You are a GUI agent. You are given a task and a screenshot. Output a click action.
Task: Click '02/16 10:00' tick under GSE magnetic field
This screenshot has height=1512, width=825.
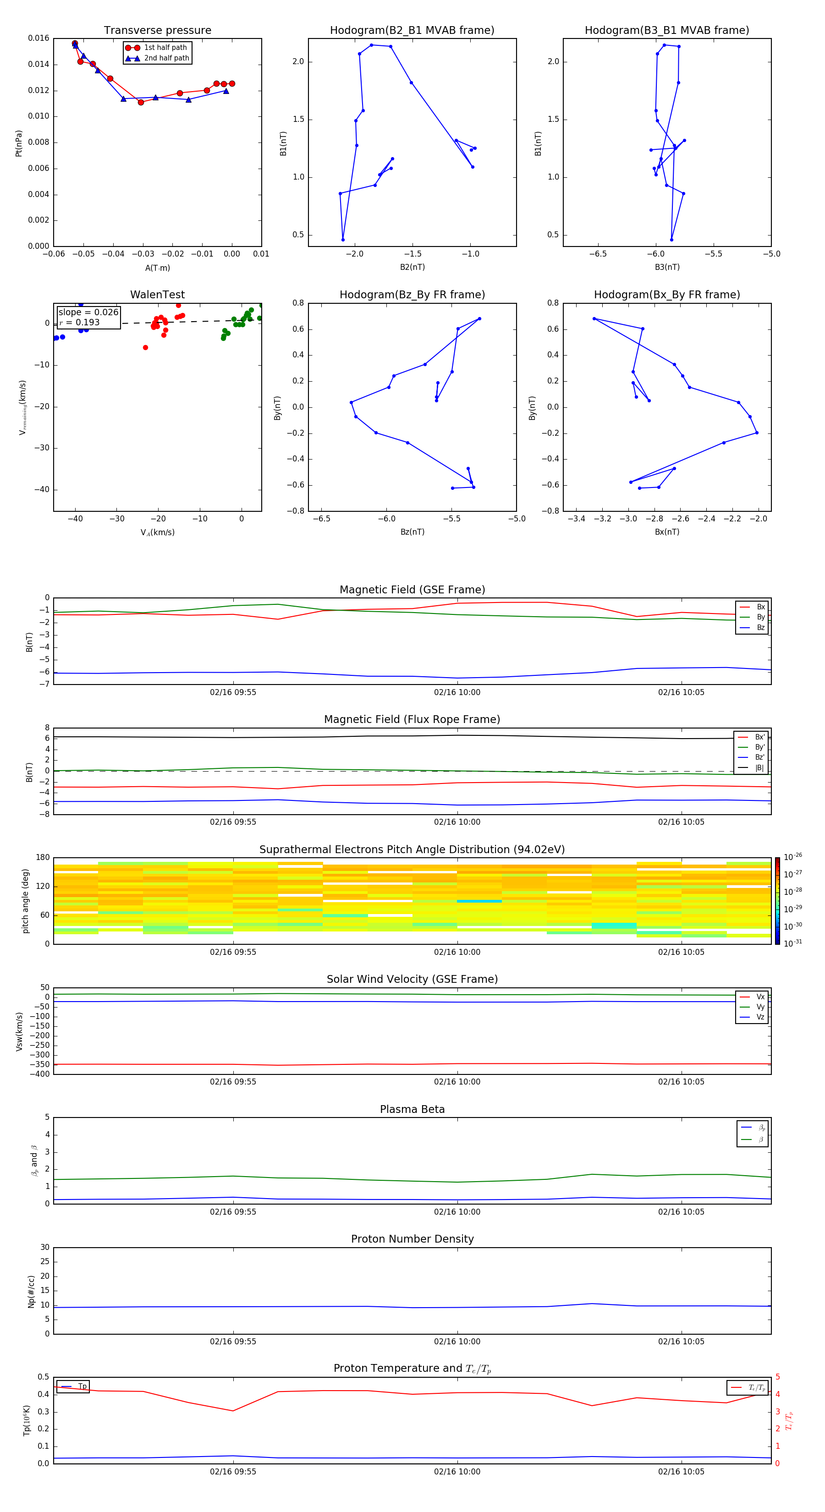click(457, 692)
